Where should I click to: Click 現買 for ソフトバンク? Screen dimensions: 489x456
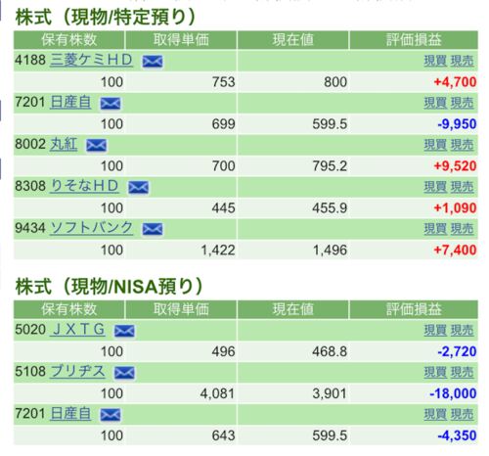[435, 229]
